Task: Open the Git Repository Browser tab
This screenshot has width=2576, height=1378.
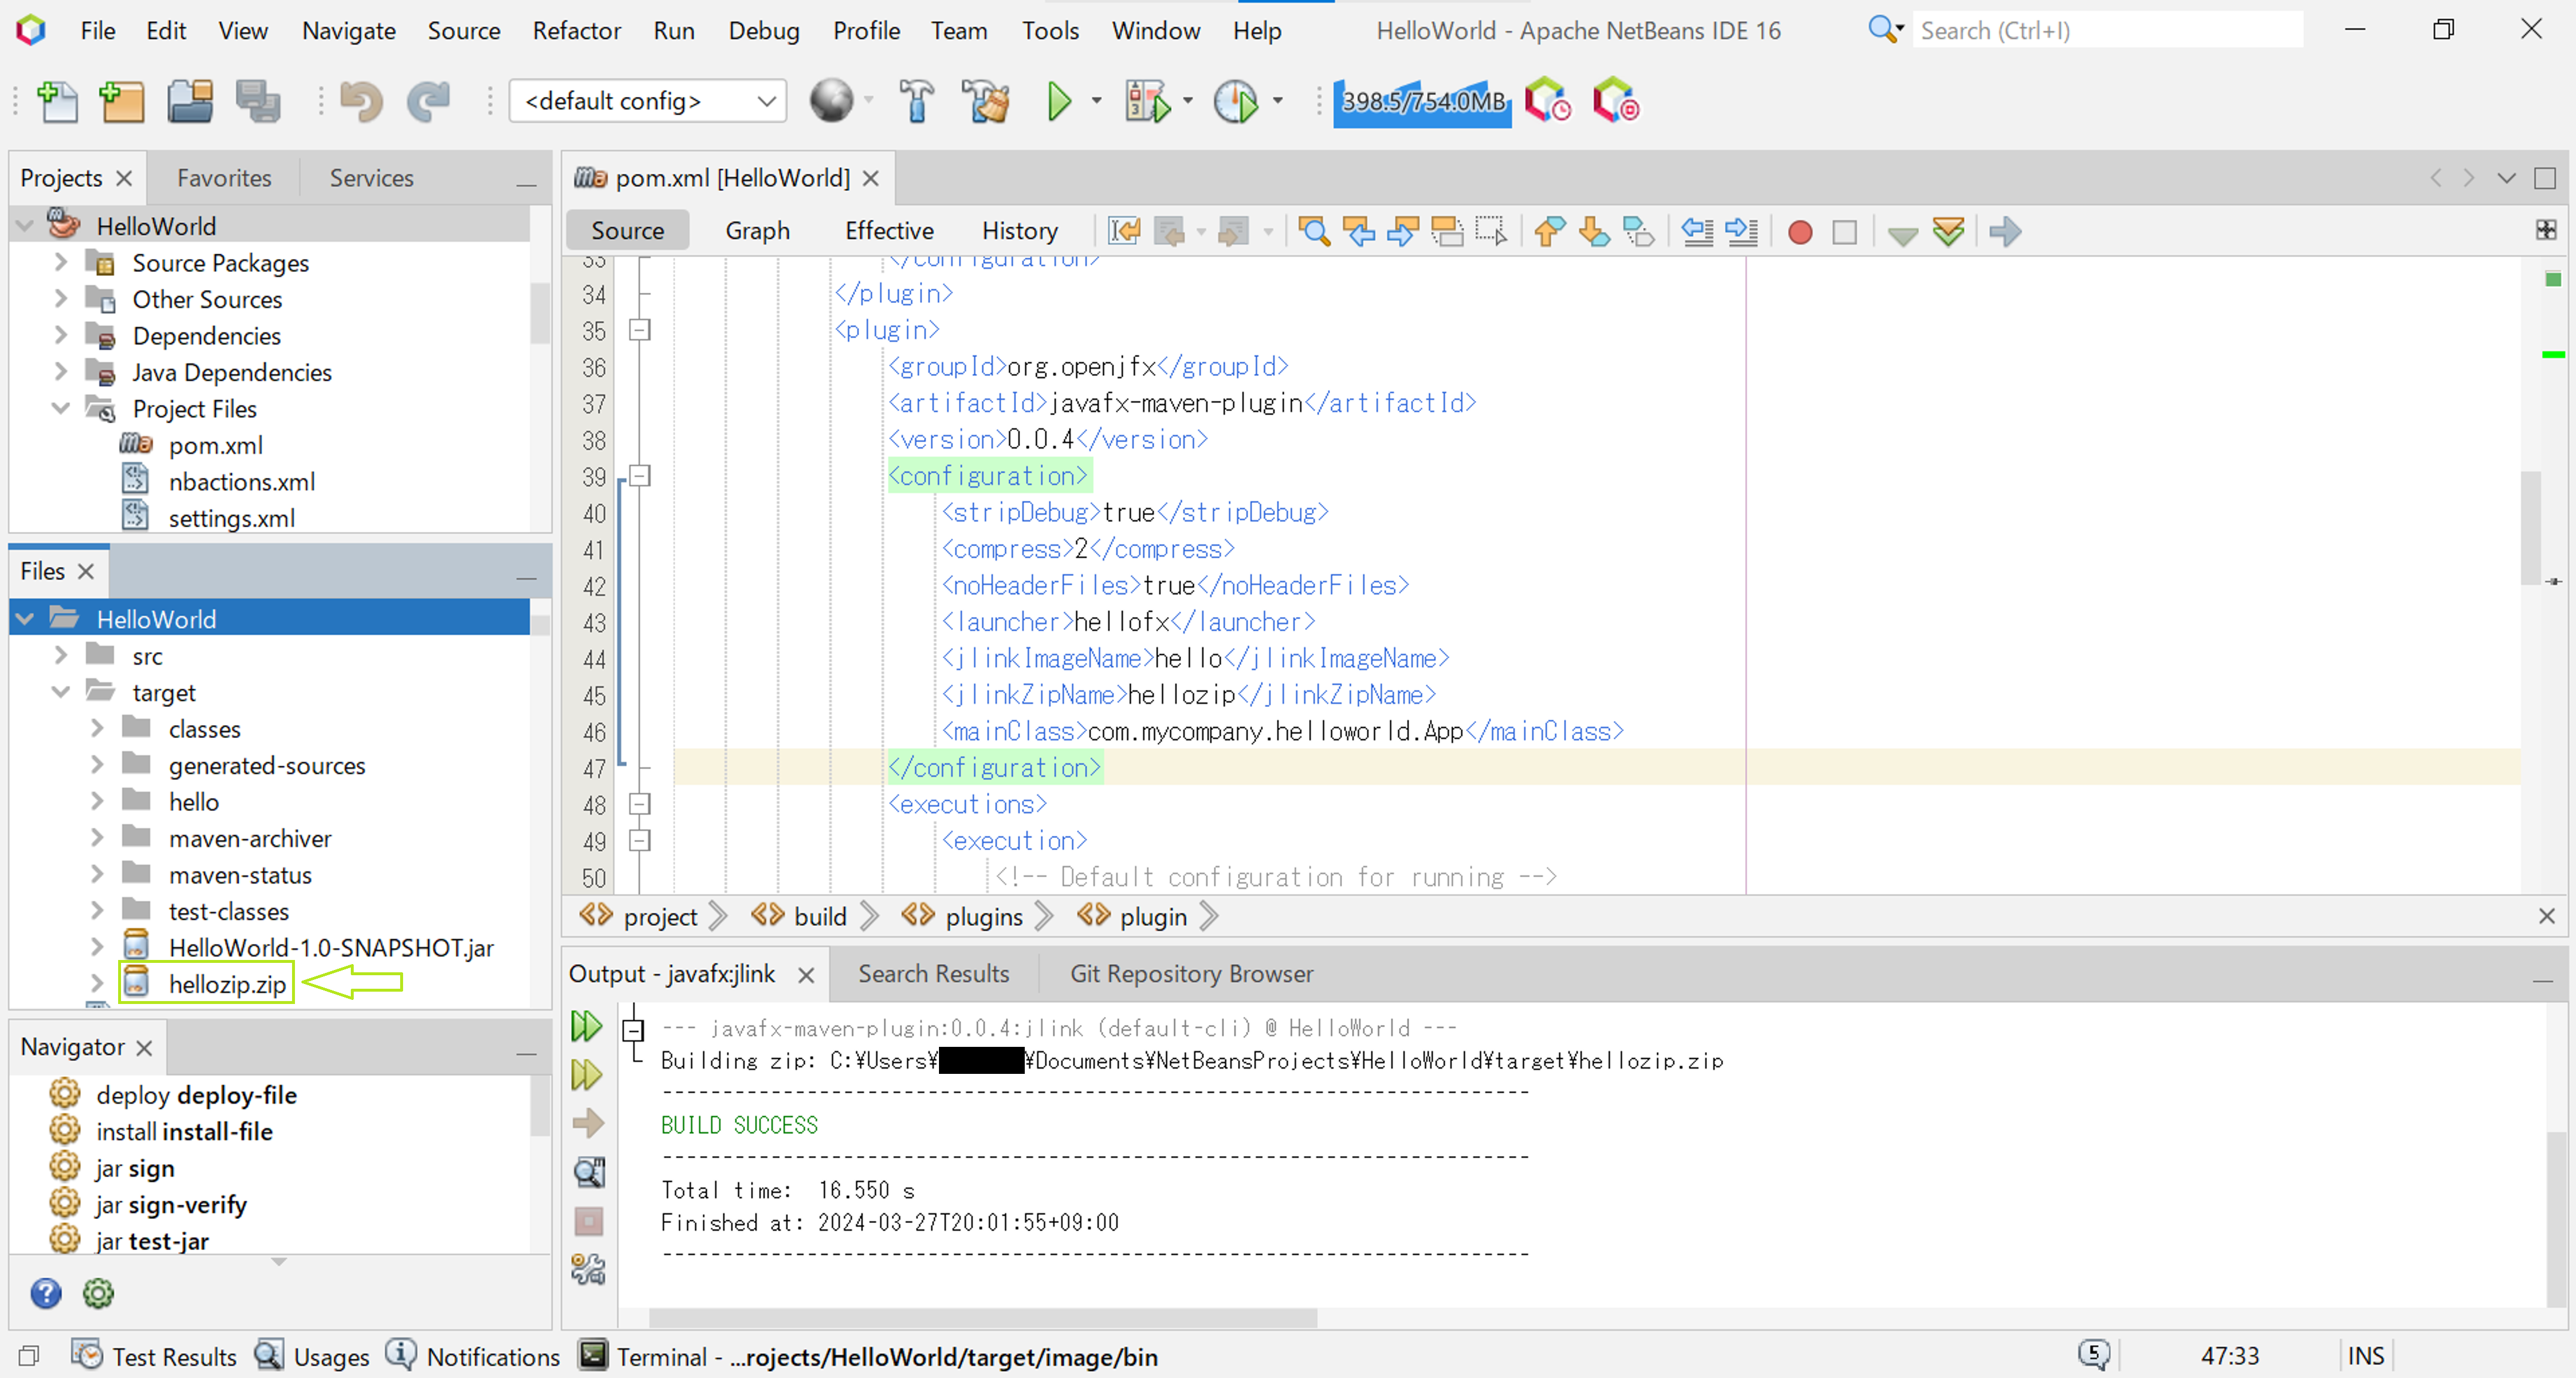Action: click(1190, 973)
